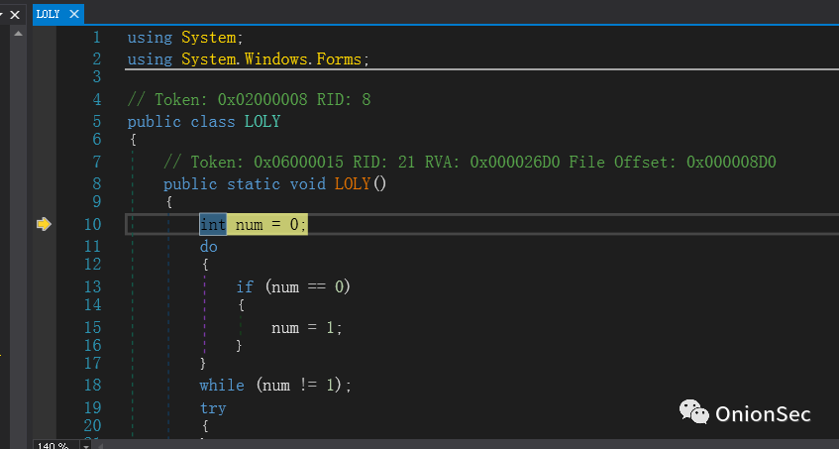839x449 pixels.
Task: Click the 'using' keyword on line 1
Action: pos(150,38)
